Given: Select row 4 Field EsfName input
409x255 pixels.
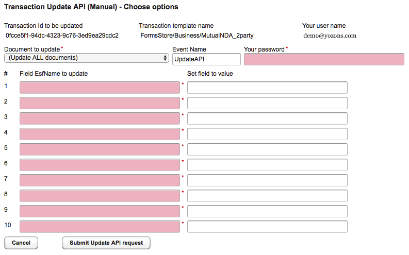Looking at the screenshot, I should [100, 134].
